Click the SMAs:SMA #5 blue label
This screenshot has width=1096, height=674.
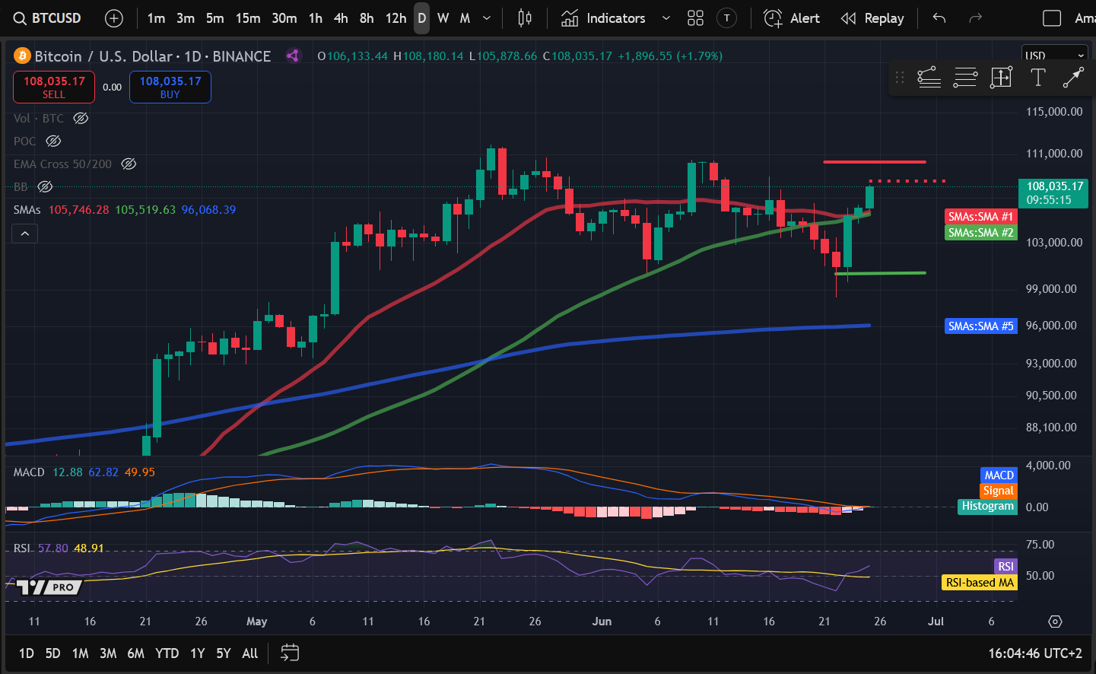click(x=981, y=326)
